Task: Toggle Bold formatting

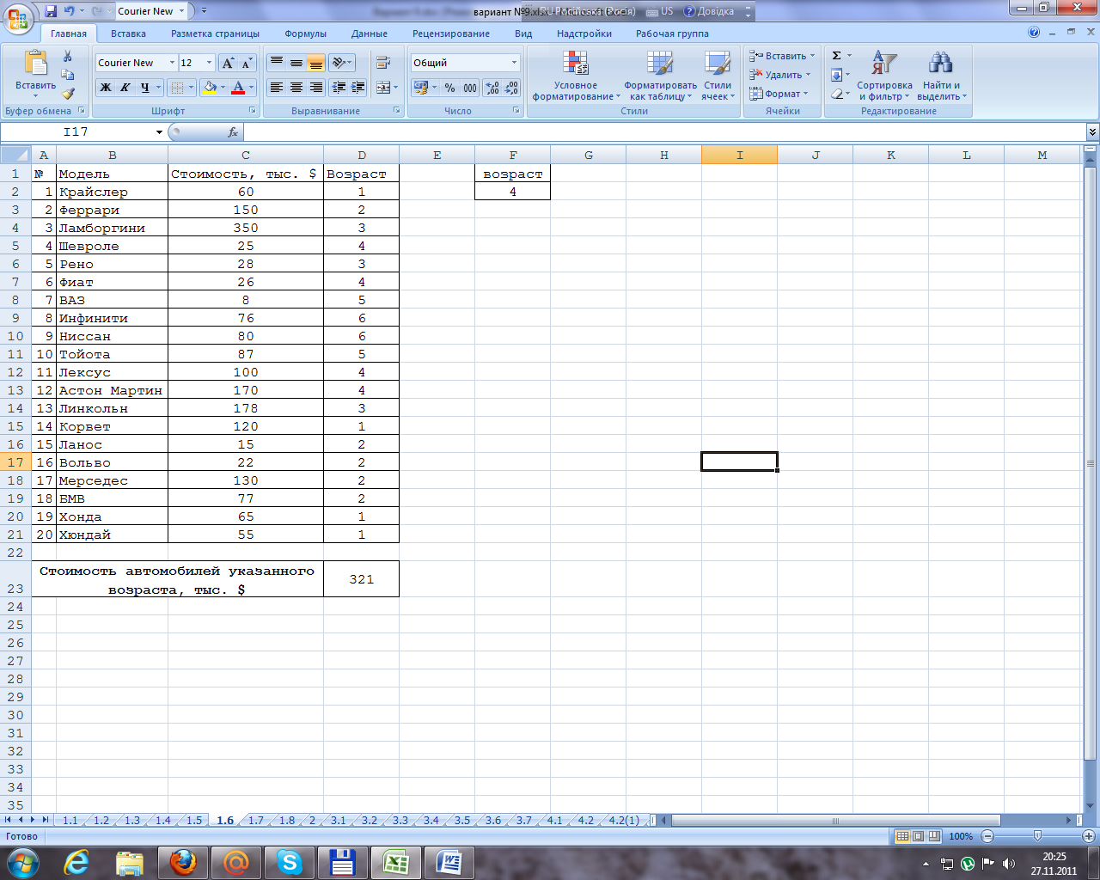Action: 105,88
